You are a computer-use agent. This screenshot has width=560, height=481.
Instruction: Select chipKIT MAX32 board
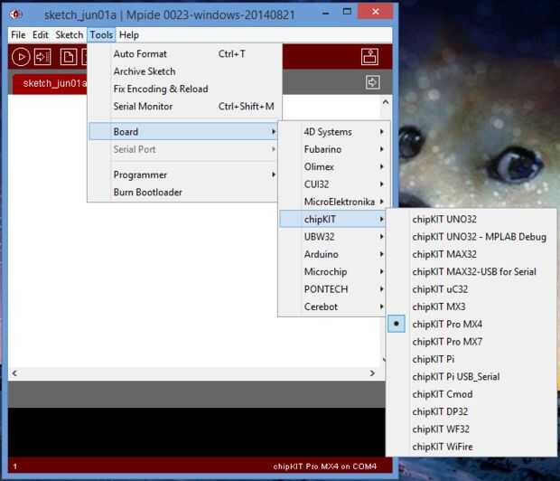471,254
